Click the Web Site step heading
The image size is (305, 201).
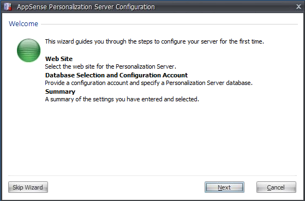[x=59, y=59]
